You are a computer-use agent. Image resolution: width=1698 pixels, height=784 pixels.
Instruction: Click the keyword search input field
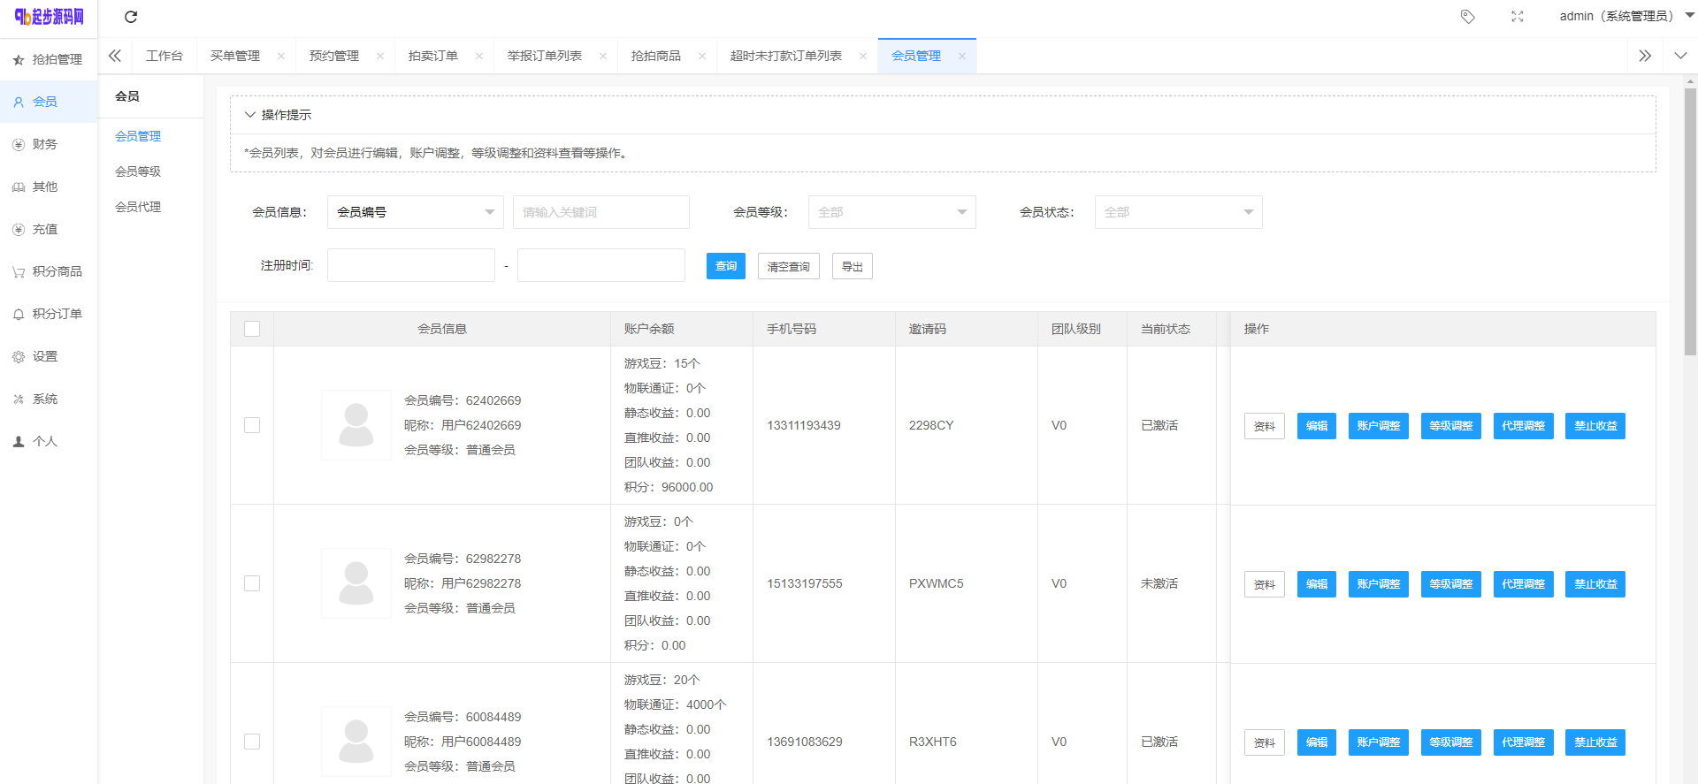coord(600,212)
